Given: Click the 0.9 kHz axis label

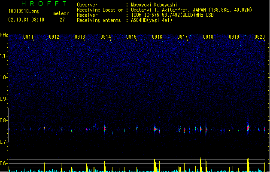Looking at the screenshot, I should click(4, 99).
